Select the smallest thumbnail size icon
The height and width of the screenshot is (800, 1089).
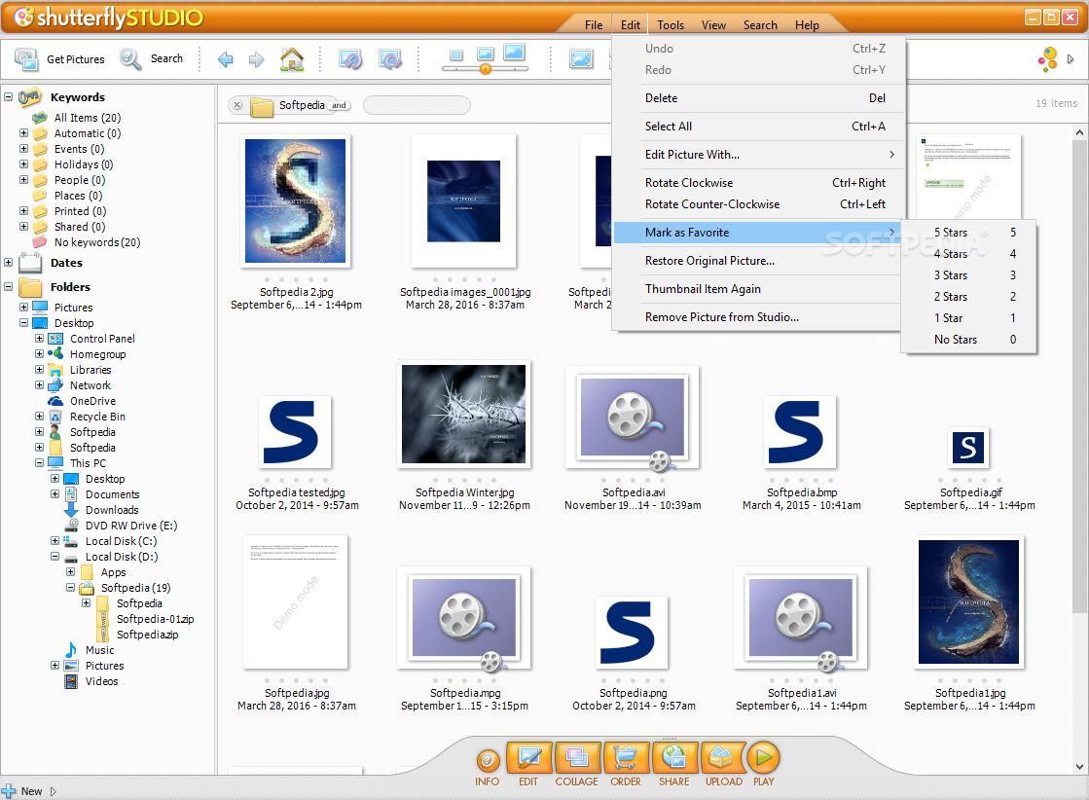(456, 55)
